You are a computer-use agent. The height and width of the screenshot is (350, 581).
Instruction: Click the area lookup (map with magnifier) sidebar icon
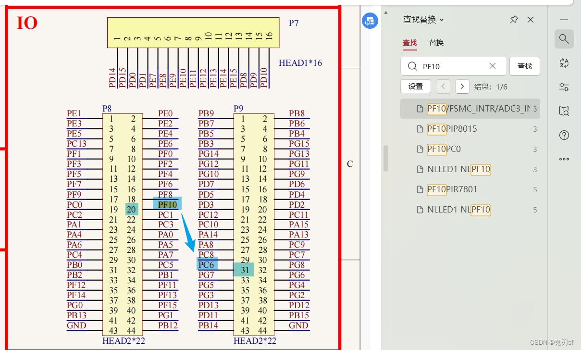(564, 111)
